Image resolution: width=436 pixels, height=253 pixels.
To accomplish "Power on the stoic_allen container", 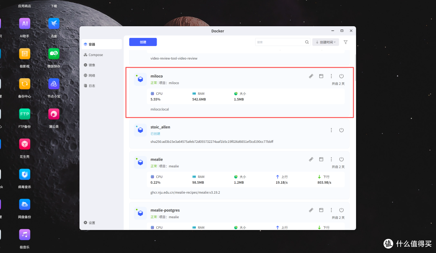I will click(342, 130).
